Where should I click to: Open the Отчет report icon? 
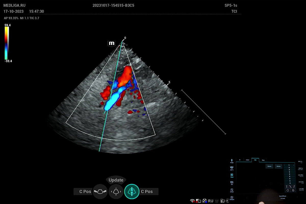click(232, 190)
